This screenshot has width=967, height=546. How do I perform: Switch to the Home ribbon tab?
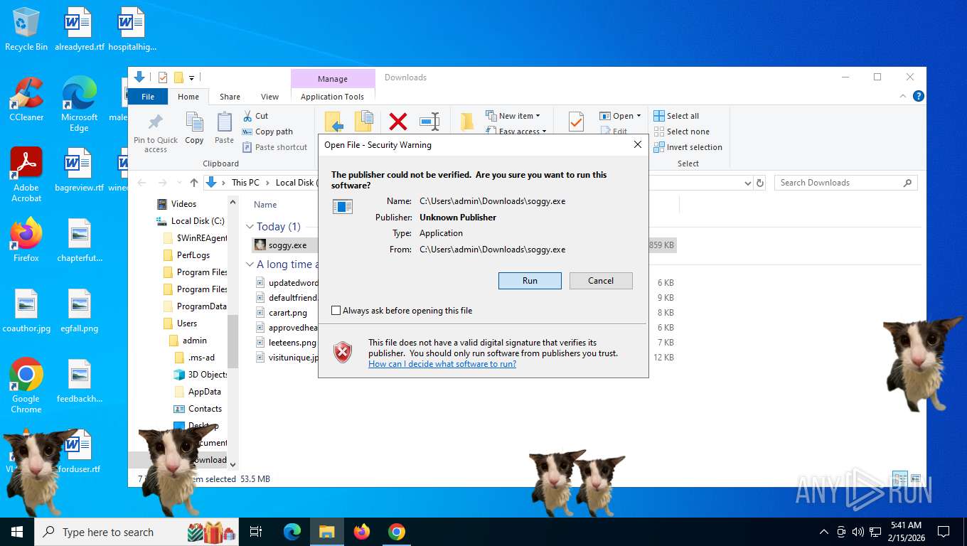click(x=188, y=97)
